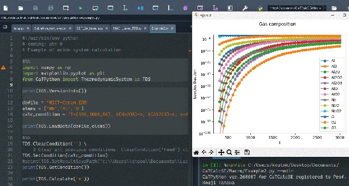349x186 pixels.
Task: Debug selection or current line
Action: tap(171, 8)
